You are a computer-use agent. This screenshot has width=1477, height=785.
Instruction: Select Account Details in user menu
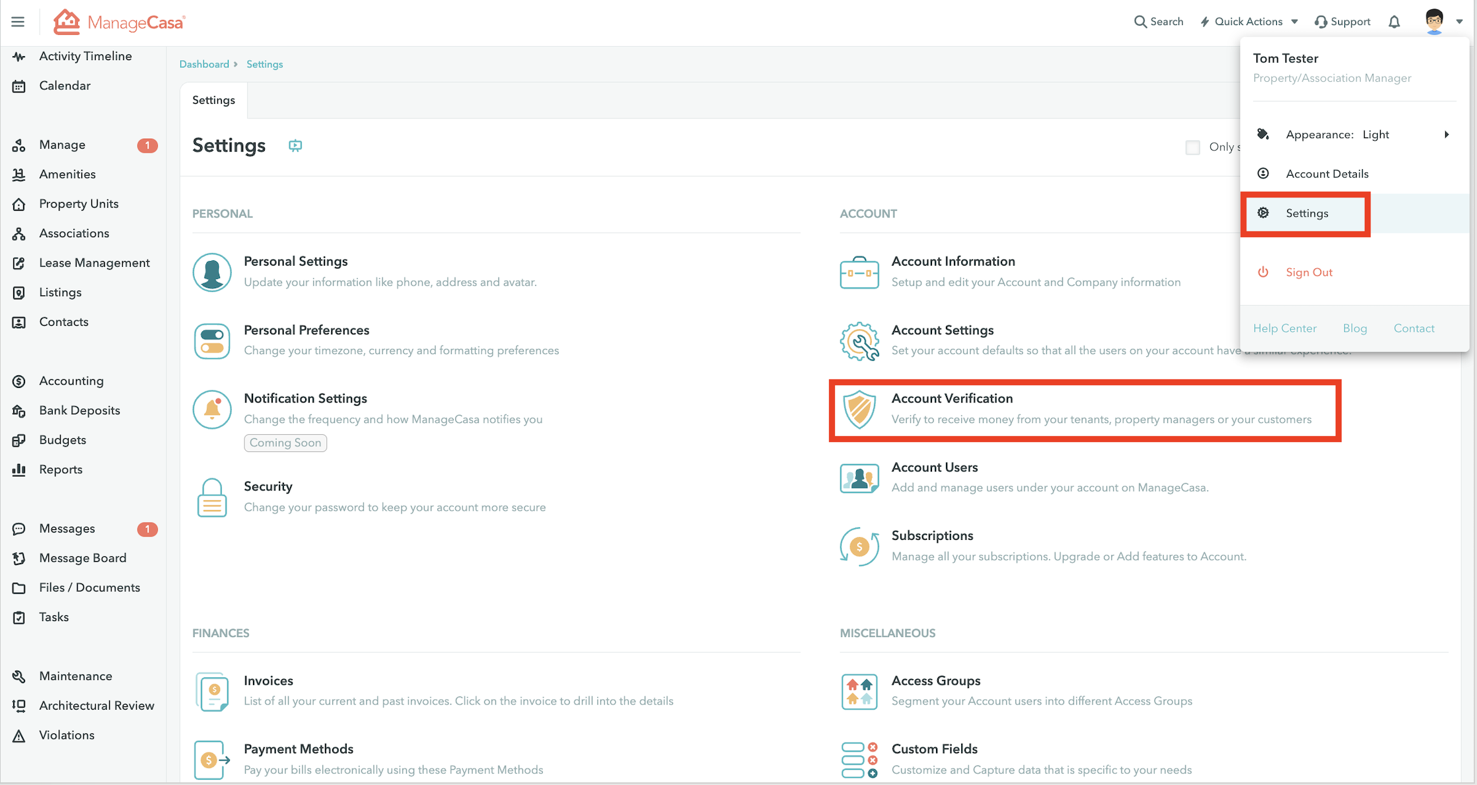pyautogui.click(x=1326, y=174)
